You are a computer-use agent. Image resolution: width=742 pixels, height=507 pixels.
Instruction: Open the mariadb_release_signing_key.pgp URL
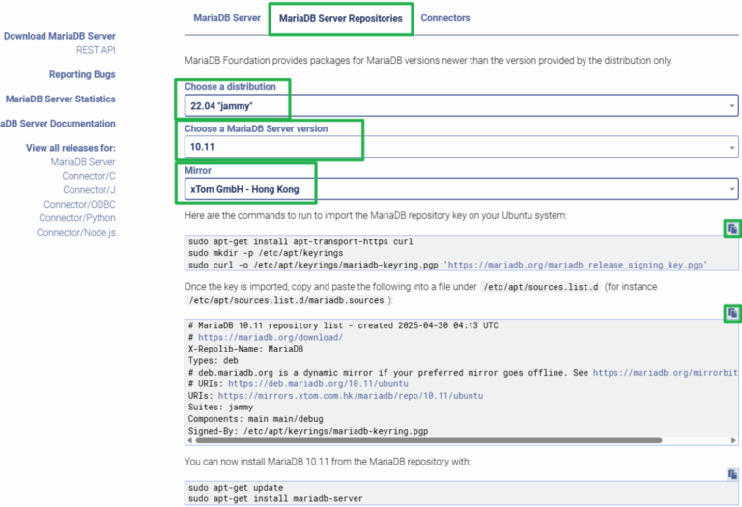[576, 265]
